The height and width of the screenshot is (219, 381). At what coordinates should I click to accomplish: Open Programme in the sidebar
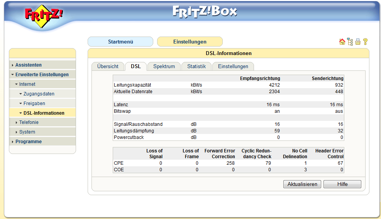point(29,142)
